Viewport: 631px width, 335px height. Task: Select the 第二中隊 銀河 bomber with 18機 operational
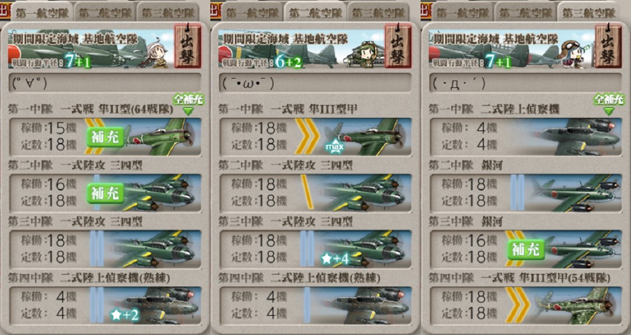point(575,192)
